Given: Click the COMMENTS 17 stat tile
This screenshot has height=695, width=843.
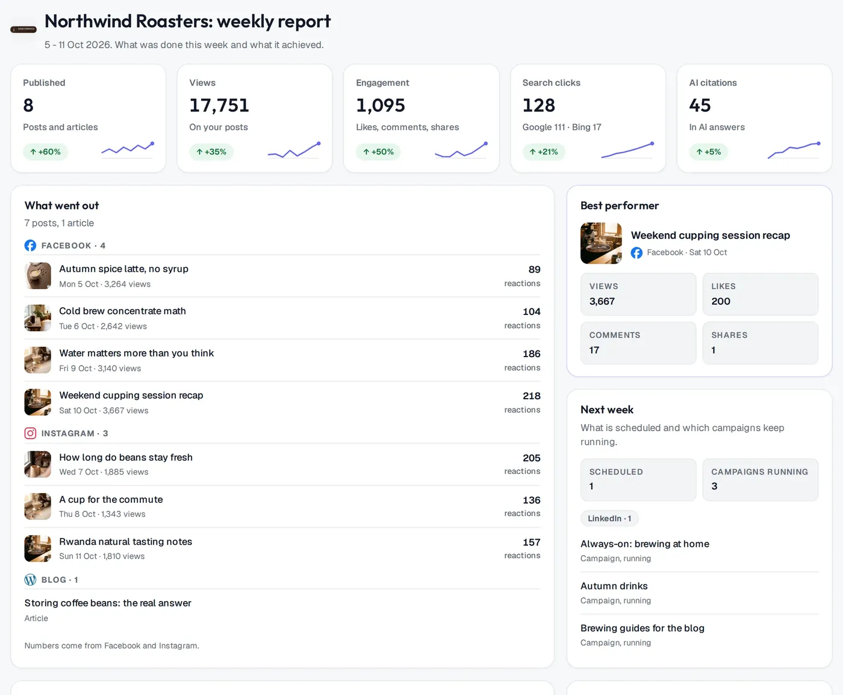Looking at the screenshot, I should pyautogui.click(x=638, y=343).
